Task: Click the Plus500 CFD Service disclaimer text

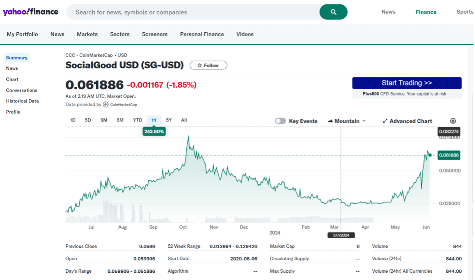Action: tap(405, 94)
